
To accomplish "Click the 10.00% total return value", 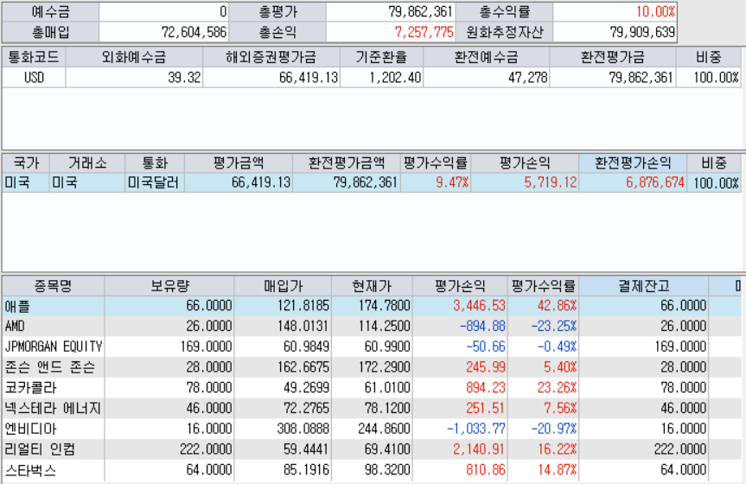I will (615, 11).
